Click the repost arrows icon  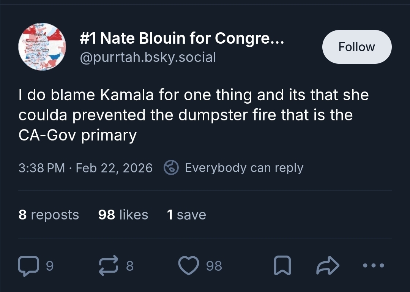click(x=109, y=266)
